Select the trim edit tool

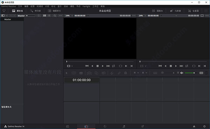pyautogui.click(x=73, y=73)
